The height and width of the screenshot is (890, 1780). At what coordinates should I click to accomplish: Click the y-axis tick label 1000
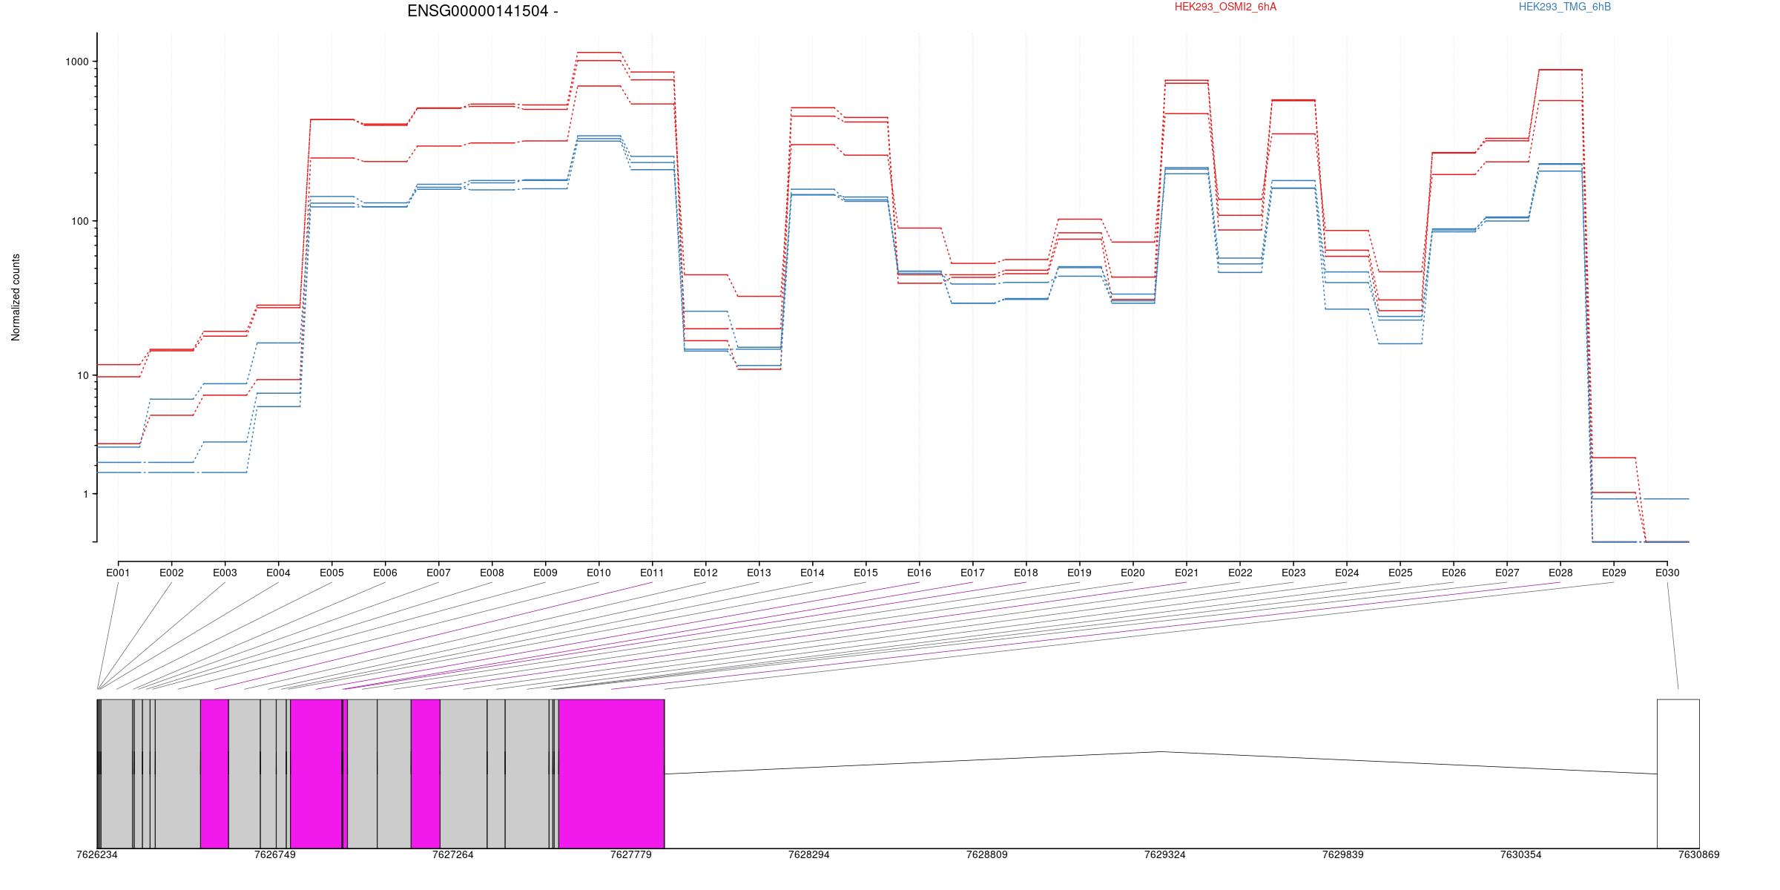pyautogui.click(x=77, y=62)
